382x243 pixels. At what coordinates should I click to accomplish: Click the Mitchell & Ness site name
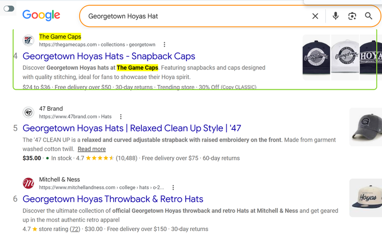point(59,180)
